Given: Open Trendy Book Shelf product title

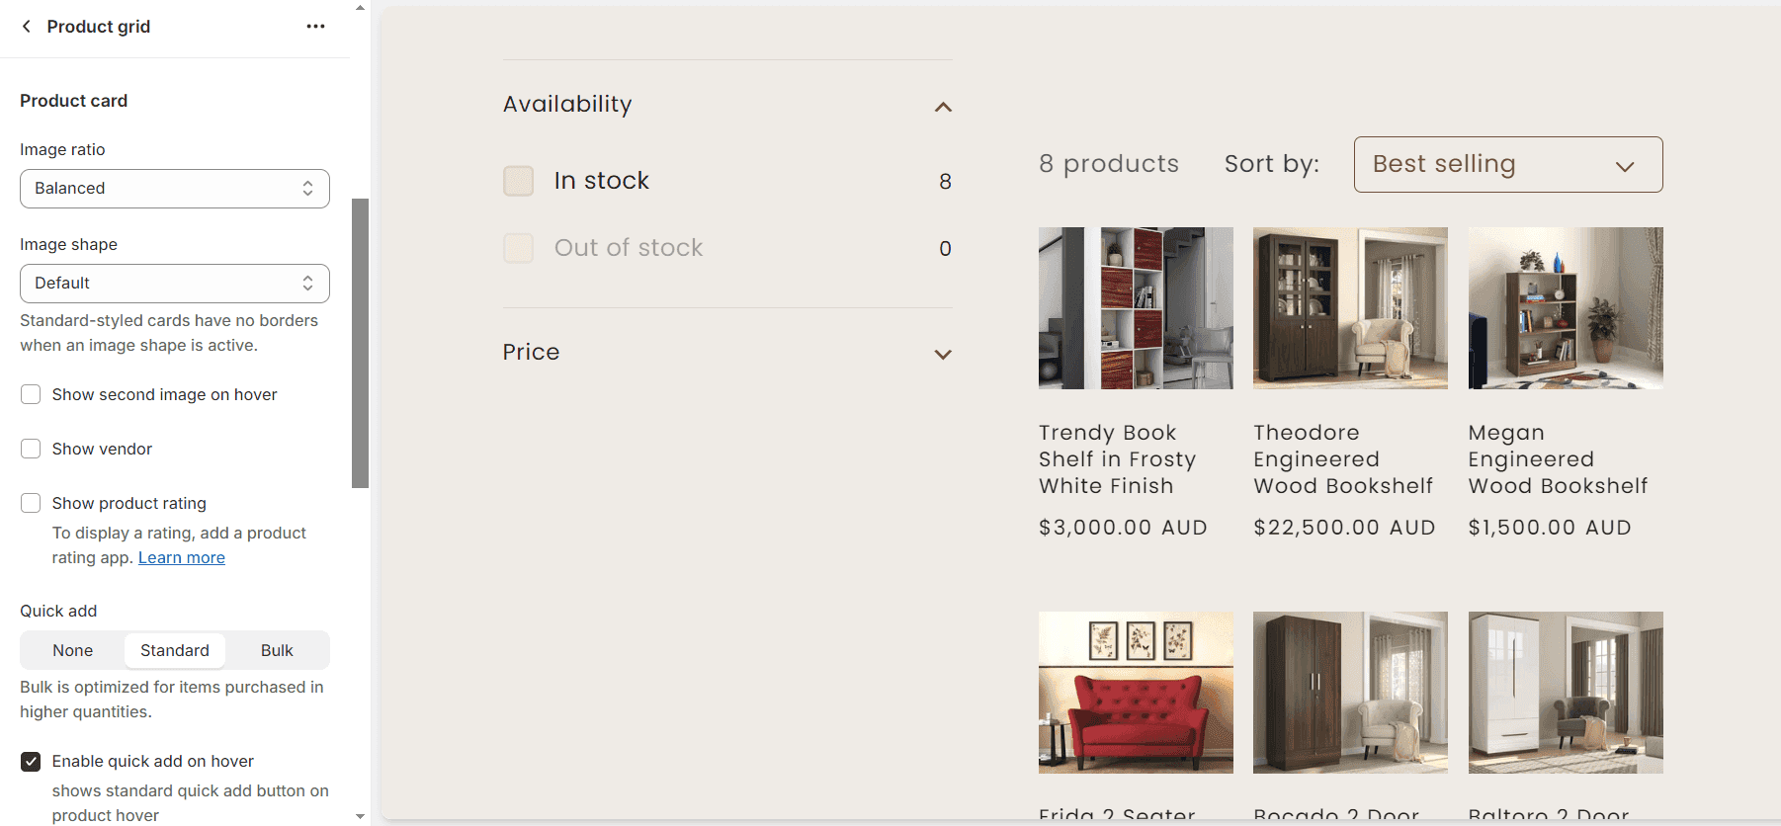Looking at the screenshot, I should pos(1117,459).
